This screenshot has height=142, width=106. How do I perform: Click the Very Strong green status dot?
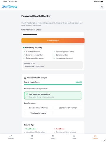click(x=24, y=48)
